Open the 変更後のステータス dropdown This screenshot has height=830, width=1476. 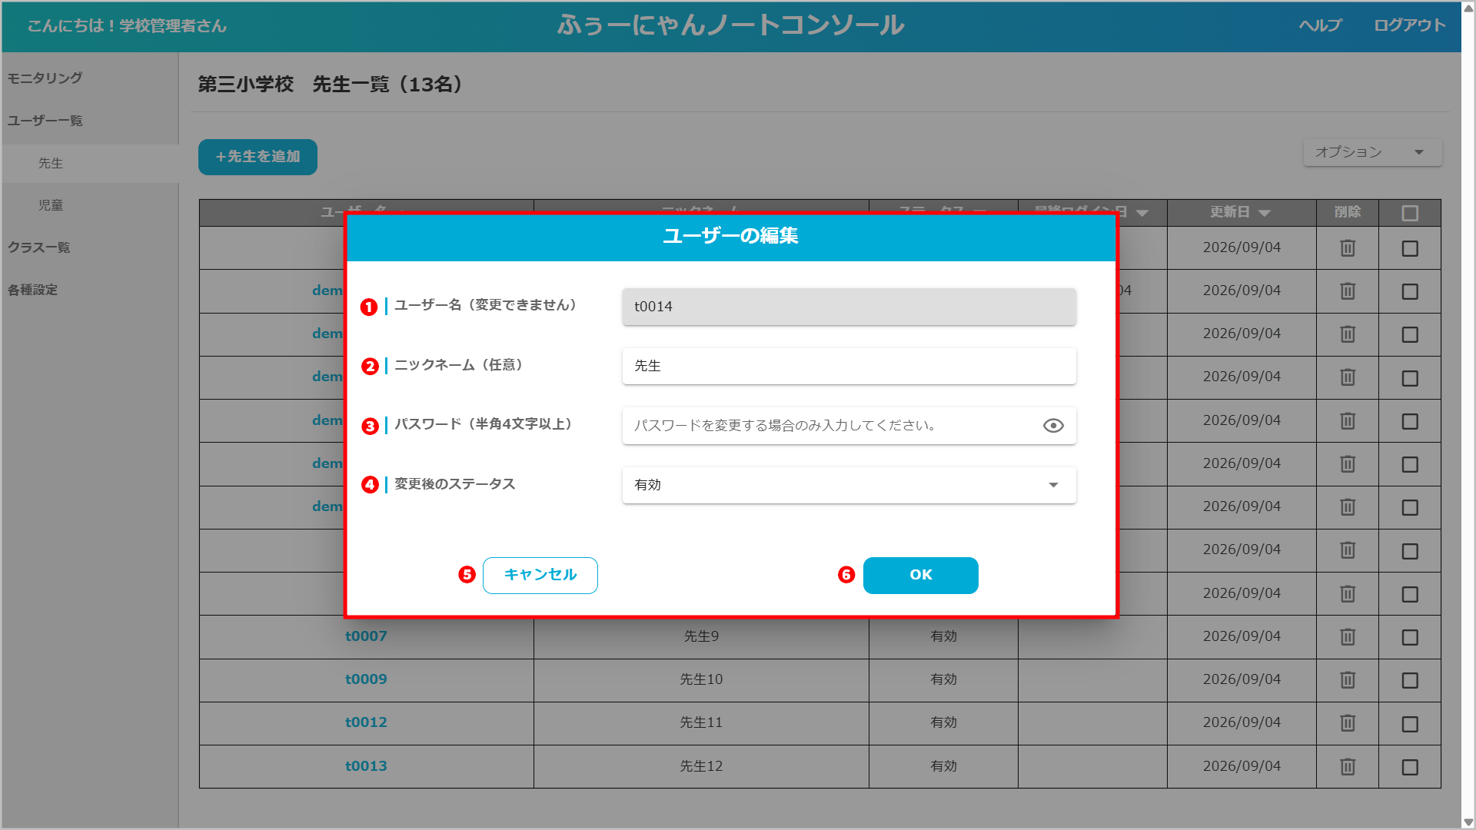tap(849, 485)
